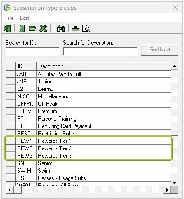
Task: Click the horizontal scrollbar right arrow
Action: [x=167, y=190]
